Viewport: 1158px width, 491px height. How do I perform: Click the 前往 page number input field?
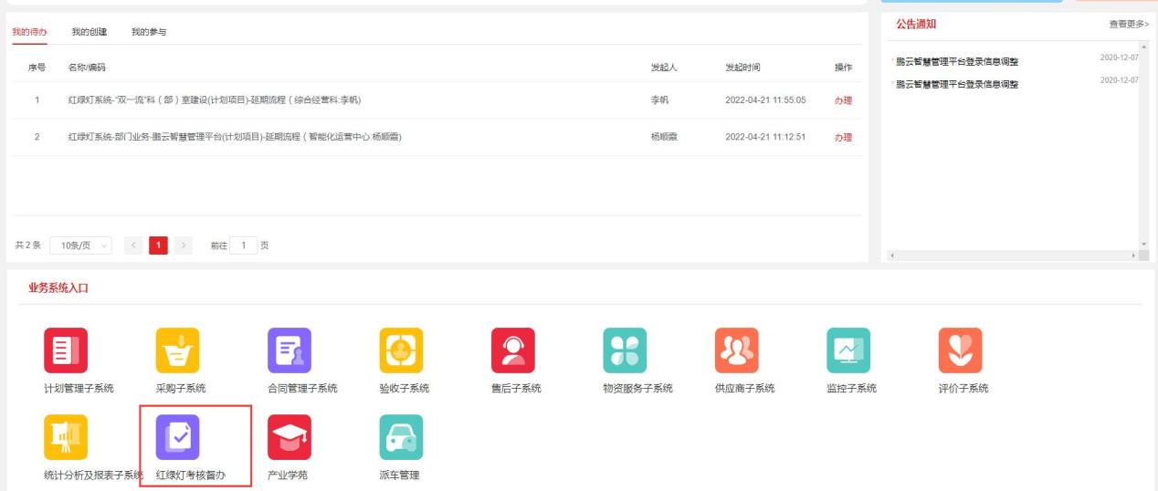click(244, 245)
